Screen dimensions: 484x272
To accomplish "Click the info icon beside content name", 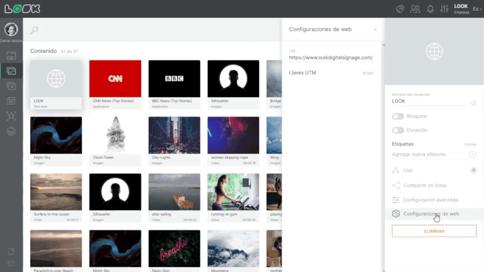I will click(473, 103).
